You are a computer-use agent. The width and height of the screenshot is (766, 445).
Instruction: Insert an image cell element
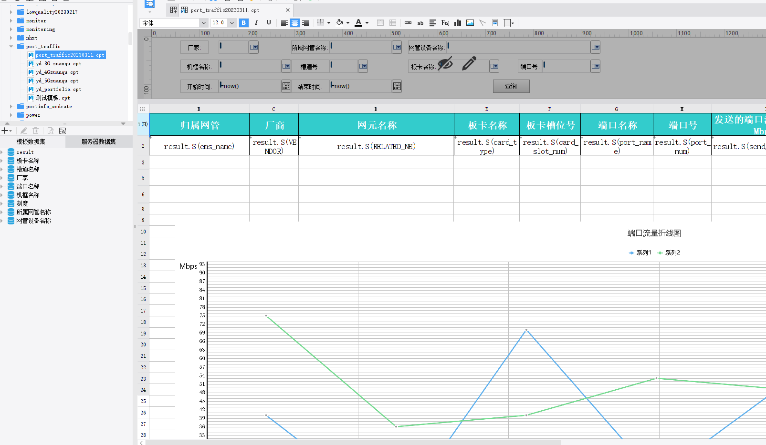(x=470, y=23)
